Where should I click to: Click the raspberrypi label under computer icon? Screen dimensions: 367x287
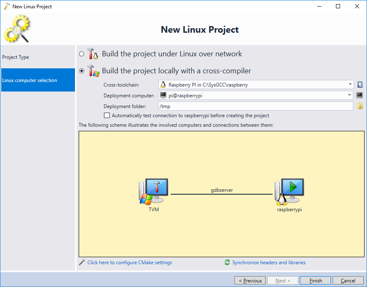pyautogui.click(x=290, y=210)
